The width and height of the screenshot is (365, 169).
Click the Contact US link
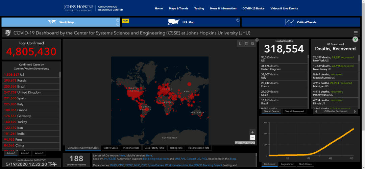point(193,159)
